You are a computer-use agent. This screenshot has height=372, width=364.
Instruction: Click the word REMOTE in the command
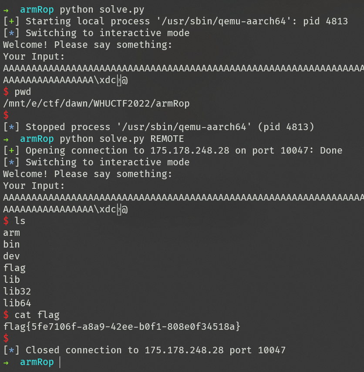167,139
